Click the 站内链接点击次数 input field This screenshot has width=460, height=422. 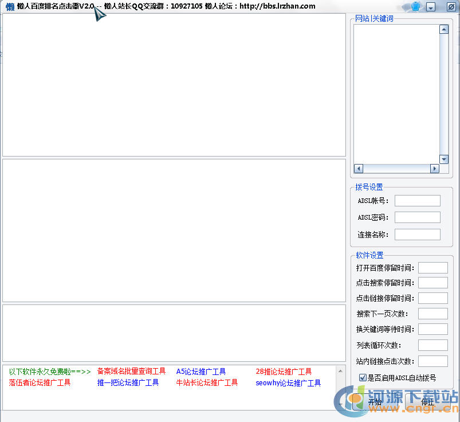click(433, 360)
